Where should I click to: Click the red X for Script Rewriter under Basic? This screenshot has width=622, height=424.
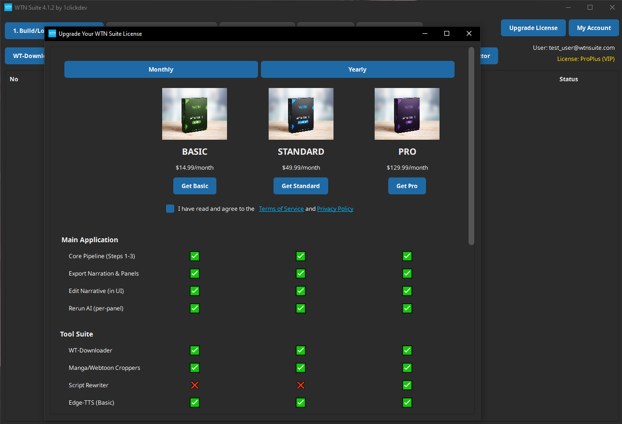point(195,385)
